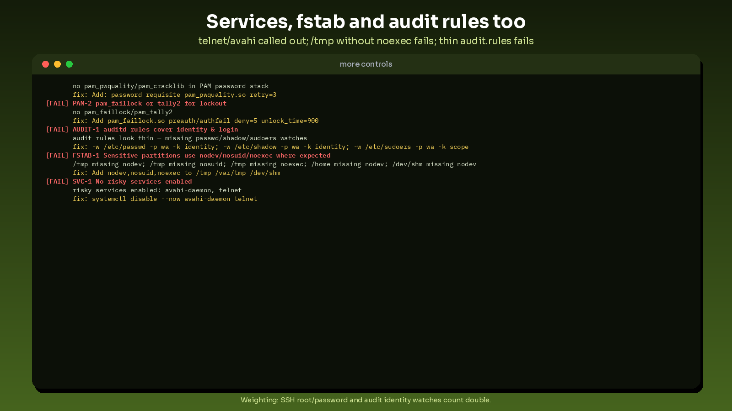Click the fix line 'systemctl disable --now avahi-daemon telnet'
The height and width of the screenshot is (411, 732).
[165, 199]
